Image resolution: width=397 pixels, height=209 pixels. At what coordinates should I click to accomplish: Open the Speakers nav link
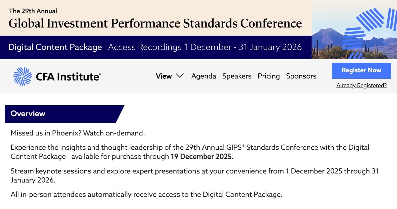click(237, 76)
